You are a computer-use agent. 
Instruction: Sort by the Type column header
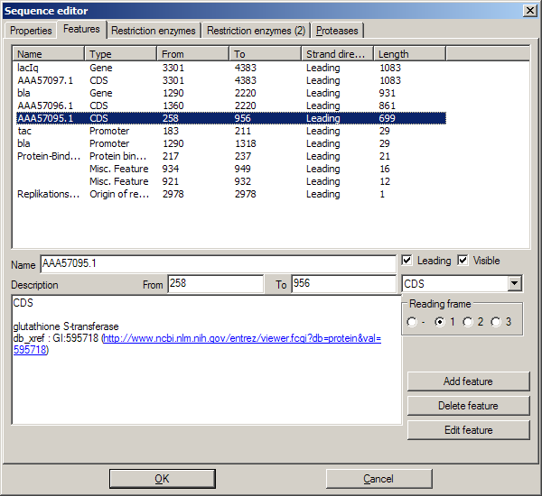(121, 54)
